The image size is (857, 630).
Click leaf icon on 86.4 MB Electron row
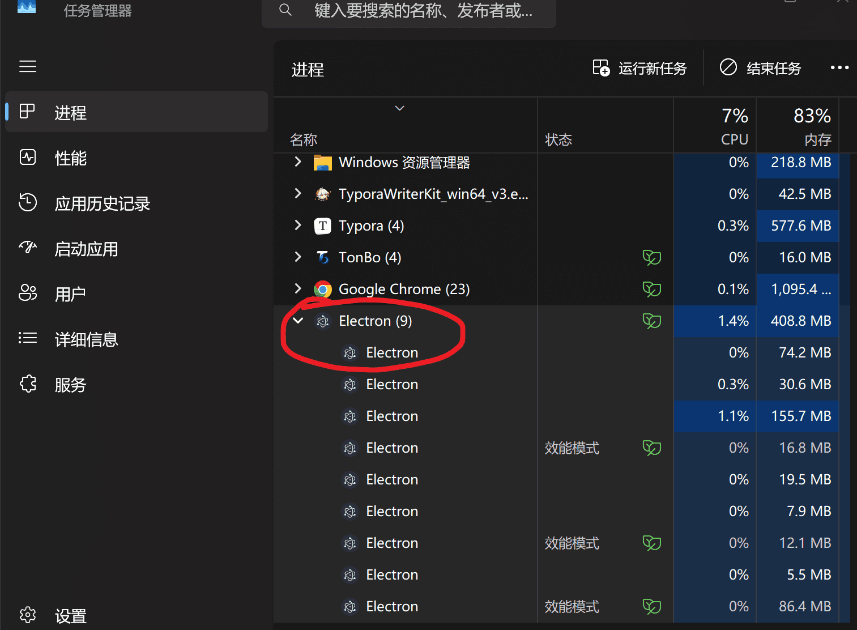652,607
